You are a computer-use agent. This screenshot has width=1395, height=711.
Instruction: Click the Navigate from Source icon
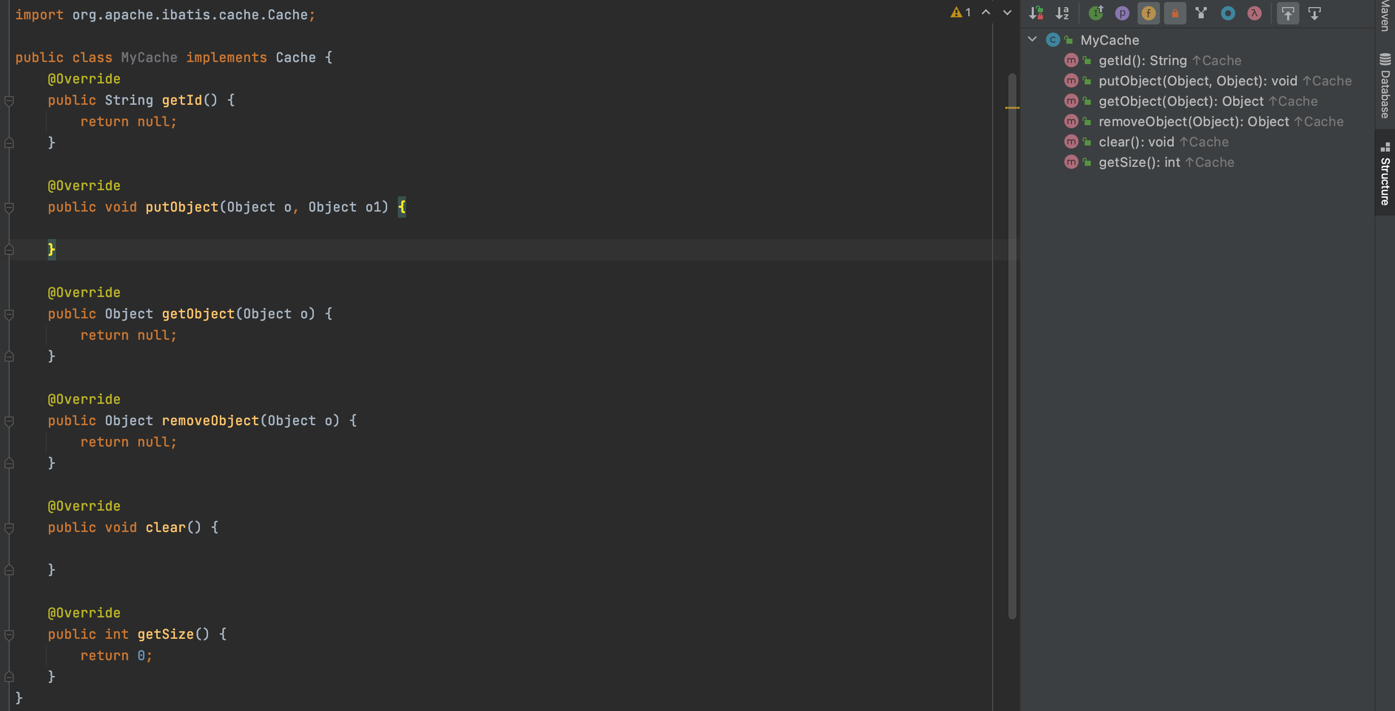(x=1314, y=13)
